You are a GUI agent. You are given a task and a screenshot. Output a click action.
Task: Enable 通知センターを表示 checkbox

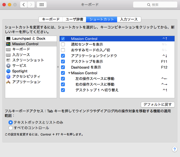tap(63, 44)
